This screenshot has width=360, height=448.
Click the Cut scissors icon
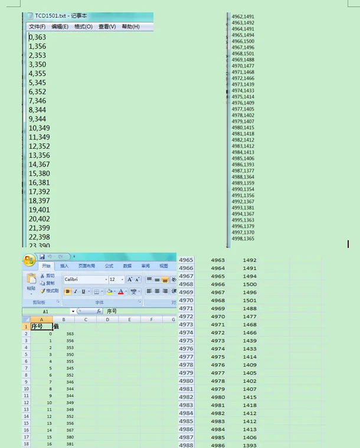pos(43,276)
